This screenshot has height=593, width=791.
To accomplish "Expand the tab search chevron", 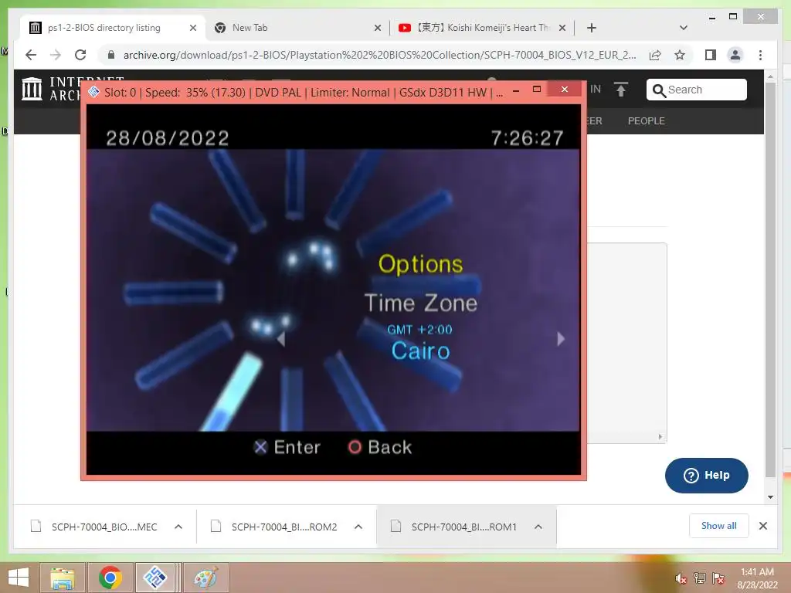I will (x=684, y=28).
